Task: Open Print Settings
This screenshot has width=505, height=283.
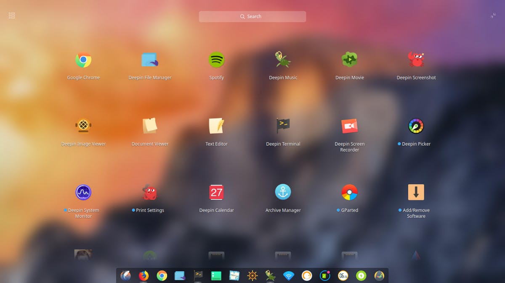Action: coord(149,192)
